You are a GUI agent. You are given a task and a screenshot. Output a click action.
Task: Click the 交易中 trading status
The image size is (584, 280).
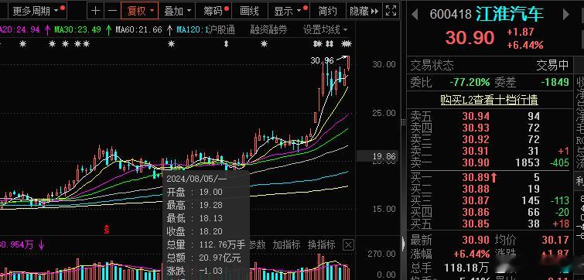coord(552,65)
